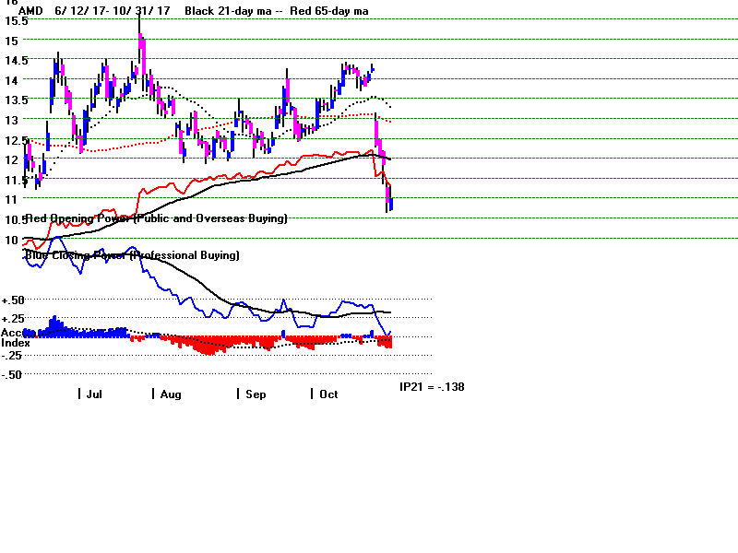Image resolution: width=738 pixels, height=553 pixels.
Task: Click the Oct marker on time axis
Action: pos(327,394)
